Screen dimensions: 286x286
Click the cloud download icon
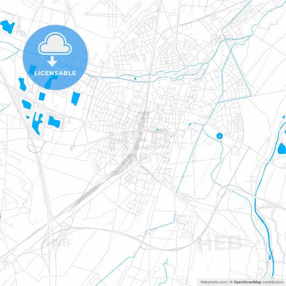[55, 49]
